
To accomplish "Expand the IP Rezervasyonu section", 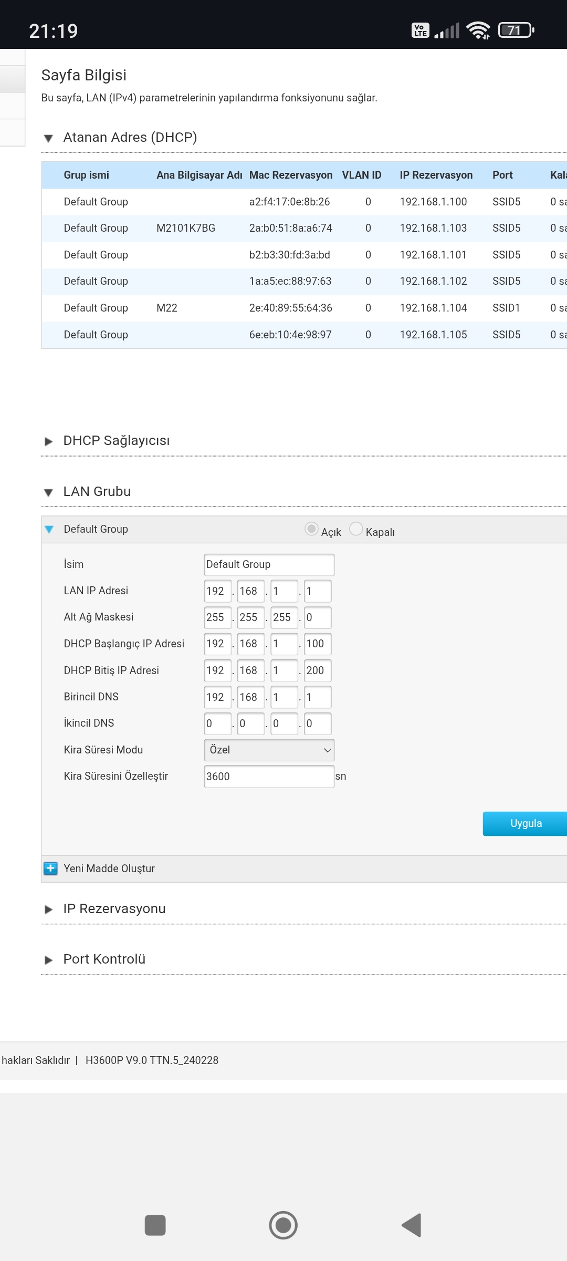I will pos(48,909).
